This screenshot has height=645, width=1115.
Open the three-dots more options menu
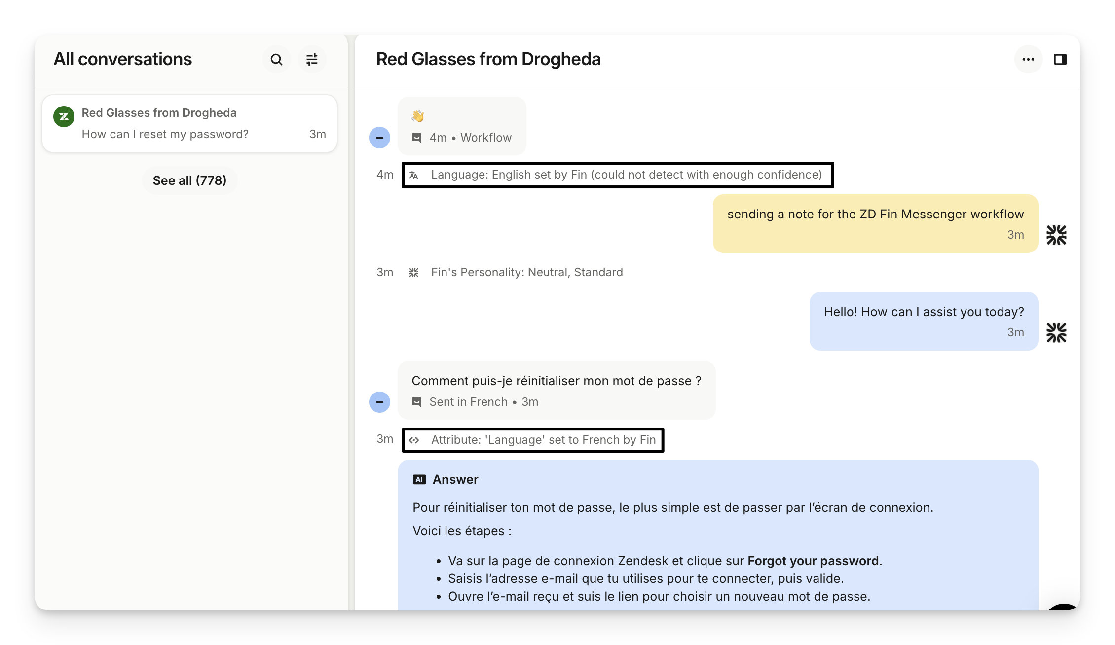coord(1028,60)
